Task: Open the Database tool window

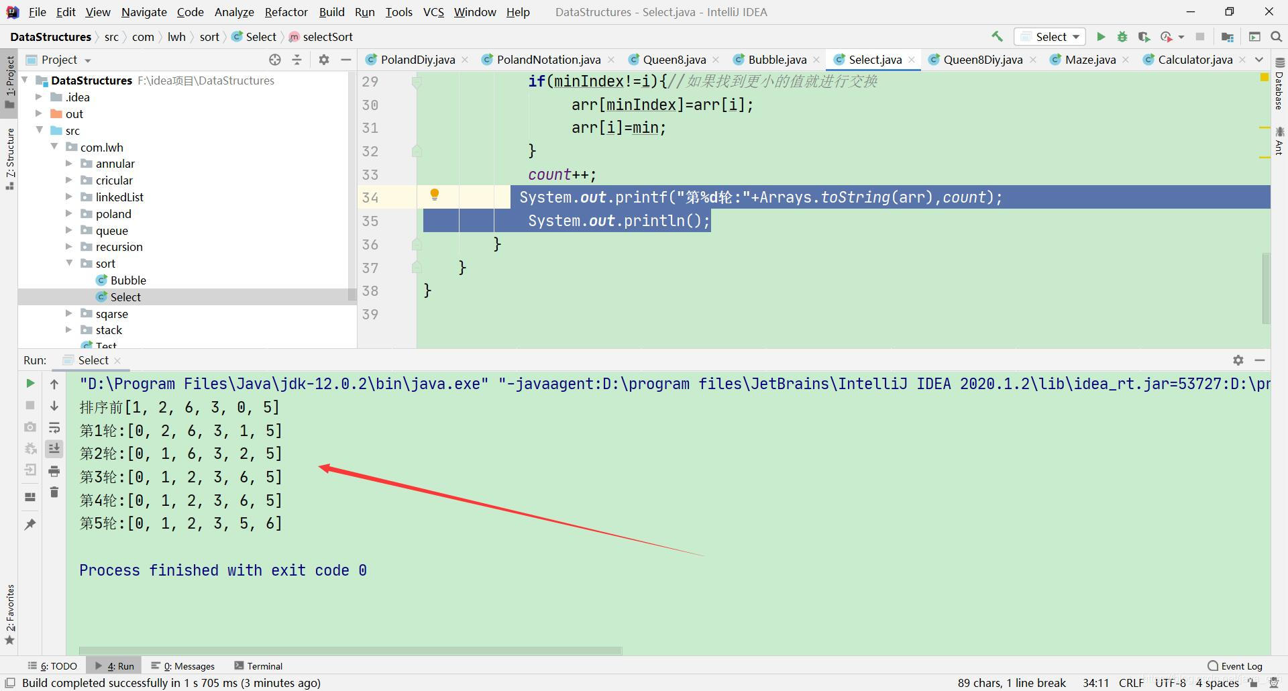Action: coord(1279,85)
